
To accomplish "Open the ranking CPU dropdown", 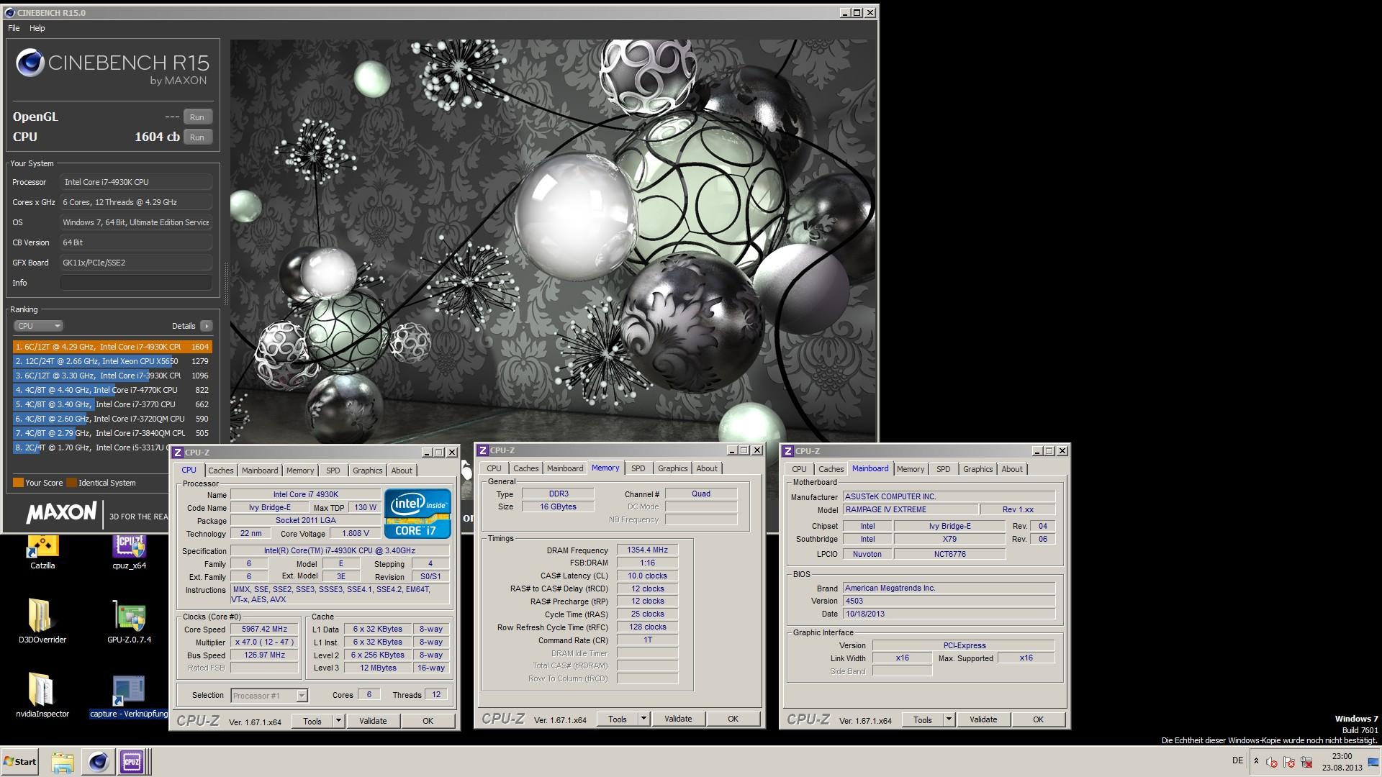I will tap(39, 326).
